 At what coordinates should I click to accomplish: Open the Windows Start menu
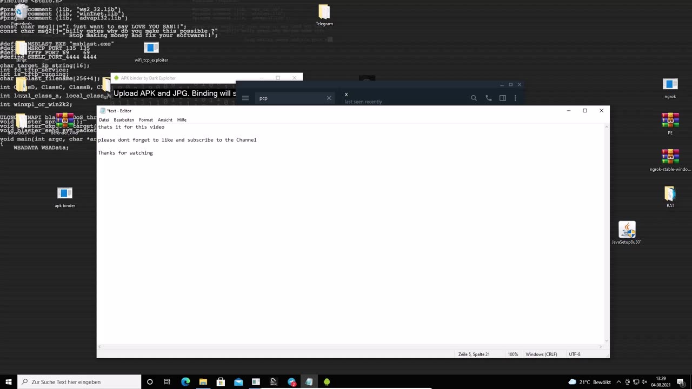[x=9, y=382]
